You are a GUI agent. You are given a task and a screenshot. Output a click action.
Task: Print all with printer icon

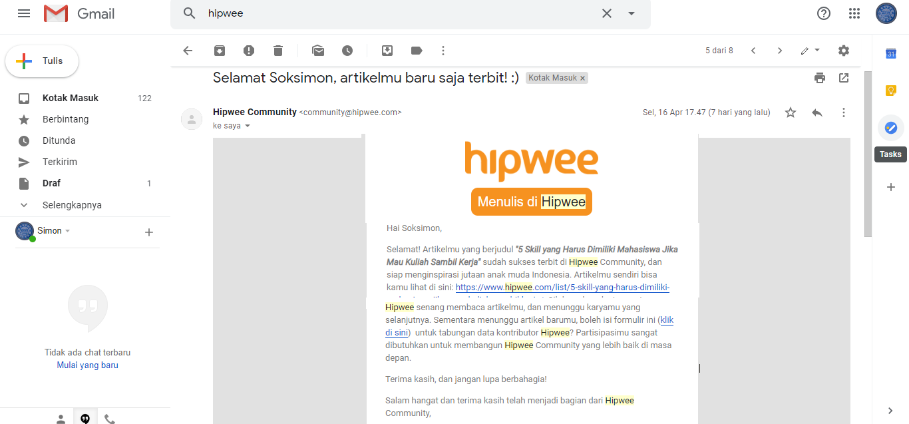click(820, 78)
